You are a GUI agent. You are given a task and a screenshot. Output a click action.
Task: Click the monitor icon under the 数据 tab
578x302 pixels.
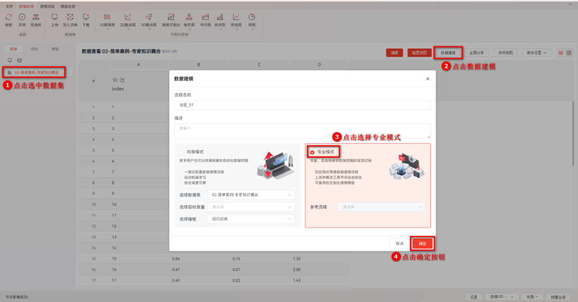10,60
